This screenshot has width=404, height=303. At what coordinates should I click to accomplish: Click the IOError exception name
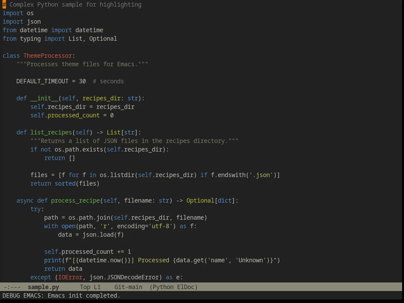click(x=70, y=277)
